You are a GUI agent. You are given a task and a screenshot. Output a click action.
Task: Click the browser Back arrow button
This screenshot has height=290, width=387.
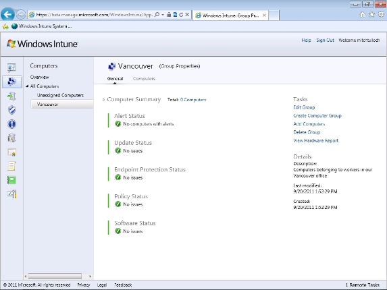point(7,15)
